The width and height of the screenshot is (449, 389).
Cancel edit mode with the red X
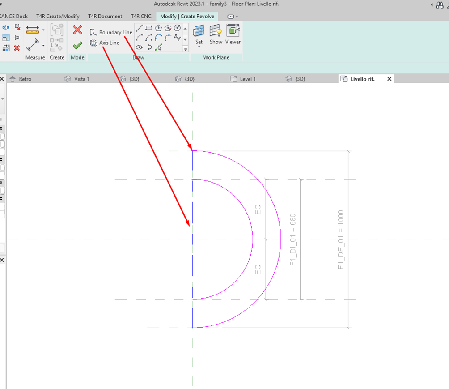[x=78, y=30]
